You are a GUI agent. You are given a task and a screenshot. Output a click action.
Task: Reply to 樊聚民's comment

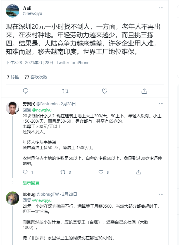[x=25, y=172]
